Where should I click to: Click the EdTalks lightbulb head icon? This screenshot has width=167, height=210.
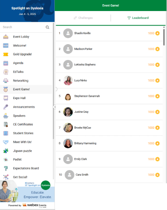[x=6, y=72]
